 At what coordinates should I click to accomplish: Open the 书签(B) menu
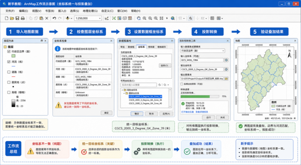pyautogui.click(x=49, y=11)
